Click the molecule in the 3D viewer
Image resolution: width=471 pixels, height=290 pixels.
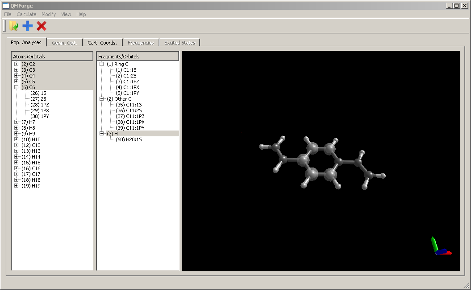[321, 163]
